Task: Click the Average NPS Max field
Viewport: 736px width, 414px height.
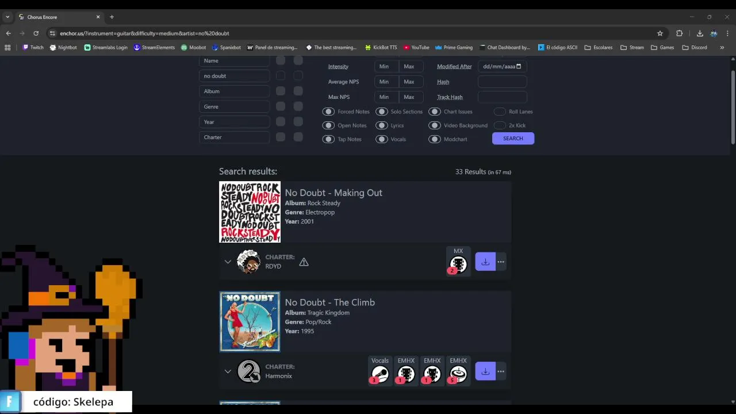Action: [x=411, y=82]
